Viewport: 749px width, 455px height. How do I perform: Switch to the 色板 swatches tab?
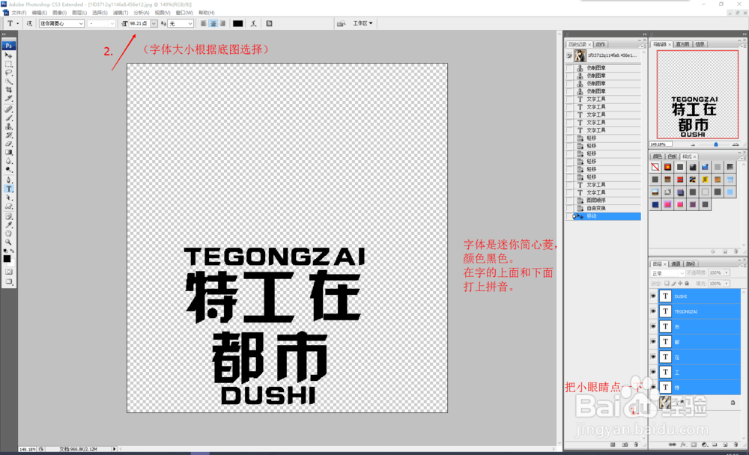pos(672,156)
